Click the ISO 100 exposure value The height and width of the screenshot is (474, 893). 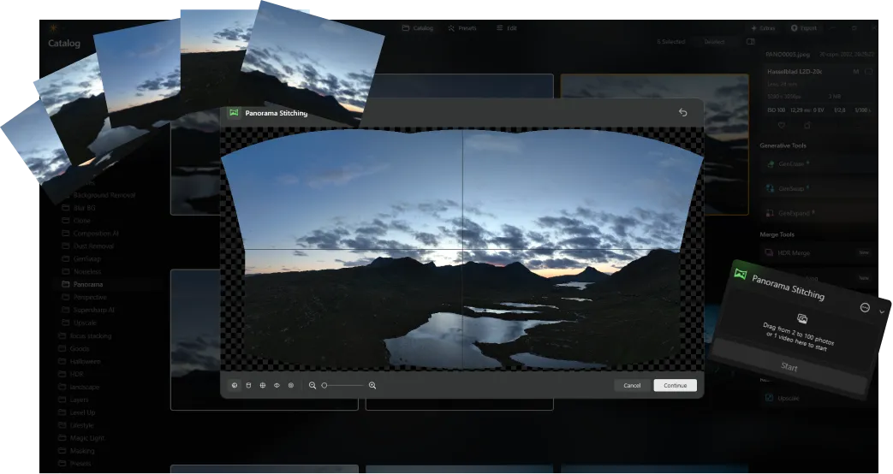tap(777, 110)
